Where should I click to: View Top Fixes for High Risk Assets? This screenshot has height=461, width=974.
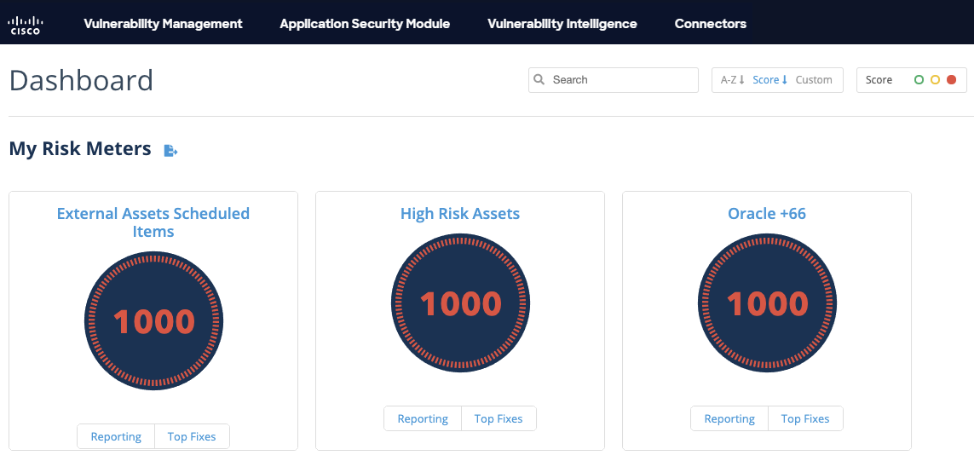[x=499, y=418]
